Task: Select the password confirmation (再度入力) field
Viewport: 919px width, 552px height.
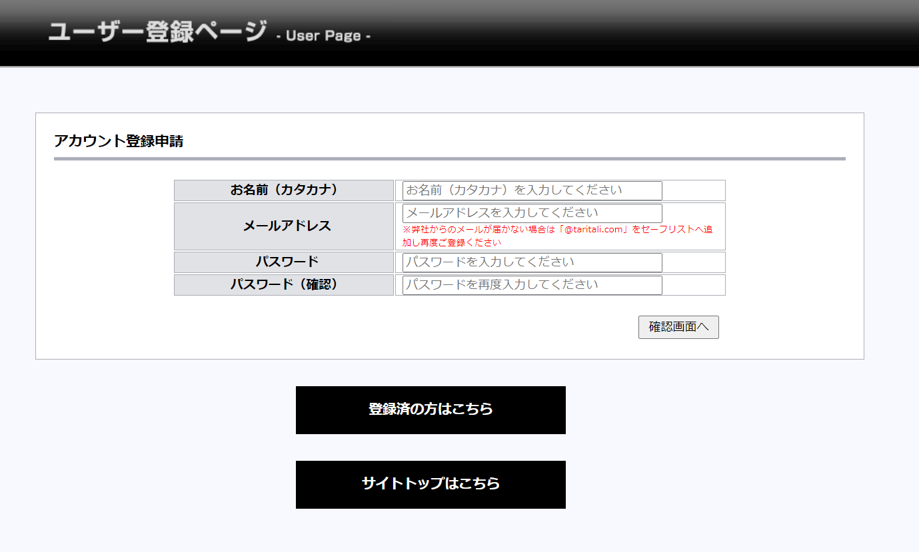Action: click(532, 285)
